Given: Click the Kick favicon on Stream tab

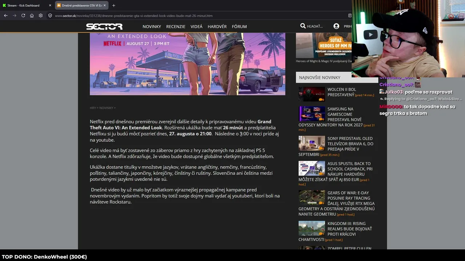Looking at the screenshot, I should pos(4,5).
